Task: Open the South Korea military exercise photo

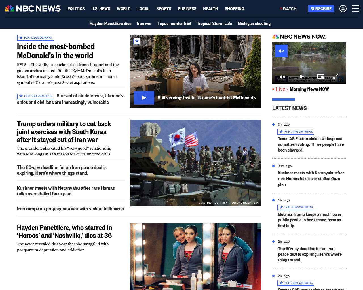Action: [196, 163]
